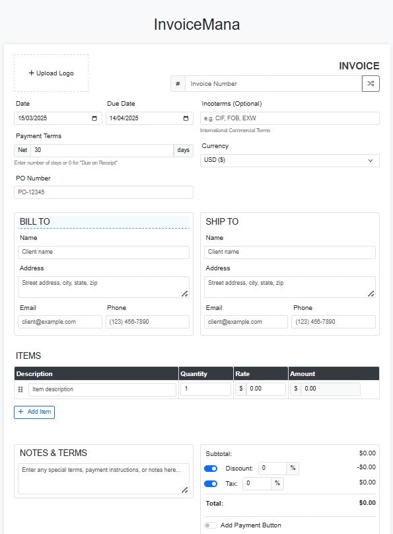Click the item Quantity field
The image size is (393, 534).
pyautogui.click(x=206, y=389)
